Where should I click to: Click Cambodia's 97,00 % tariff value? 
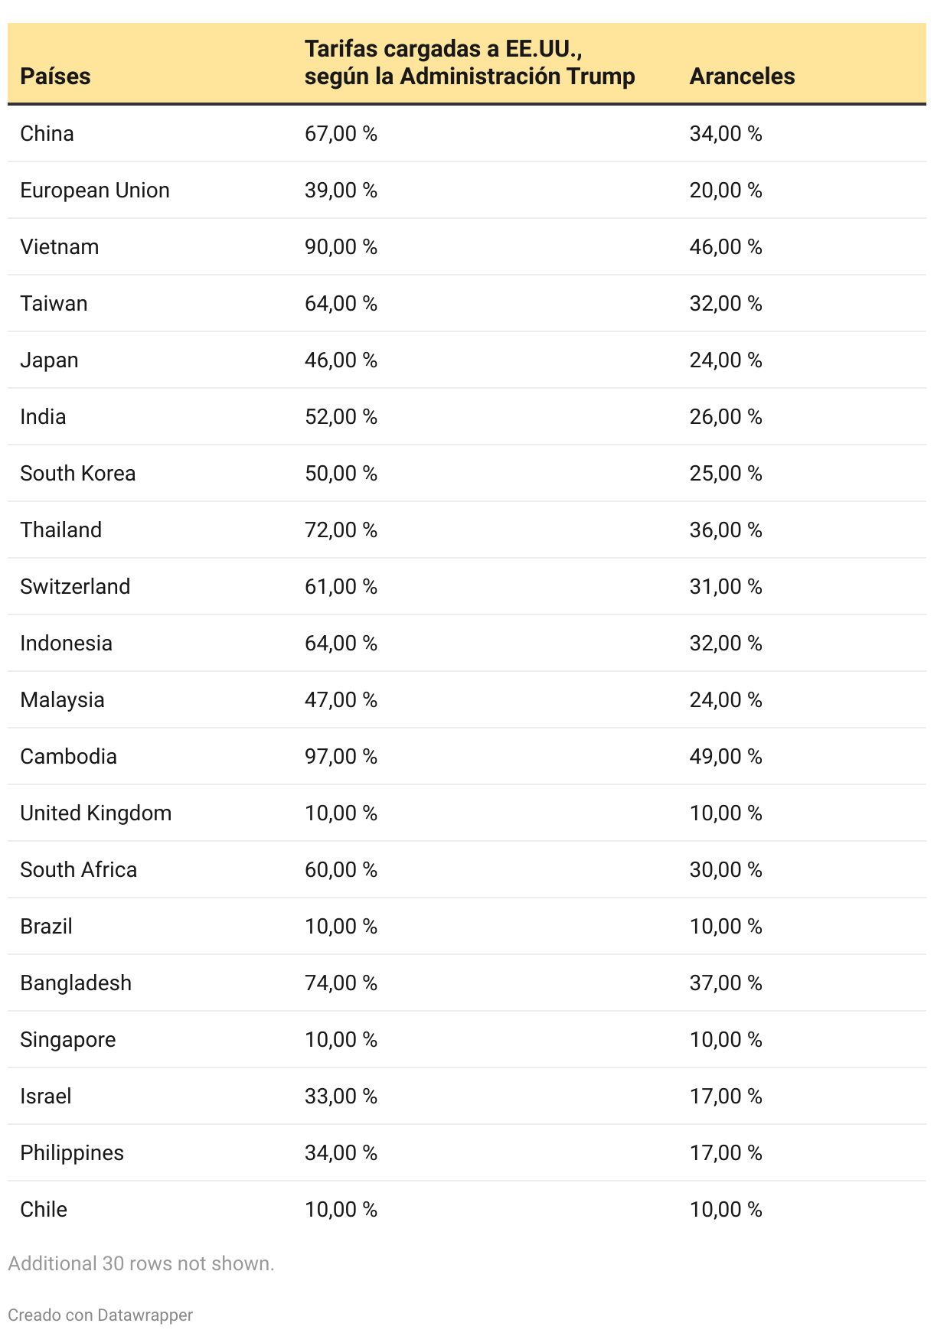(341, 757)
